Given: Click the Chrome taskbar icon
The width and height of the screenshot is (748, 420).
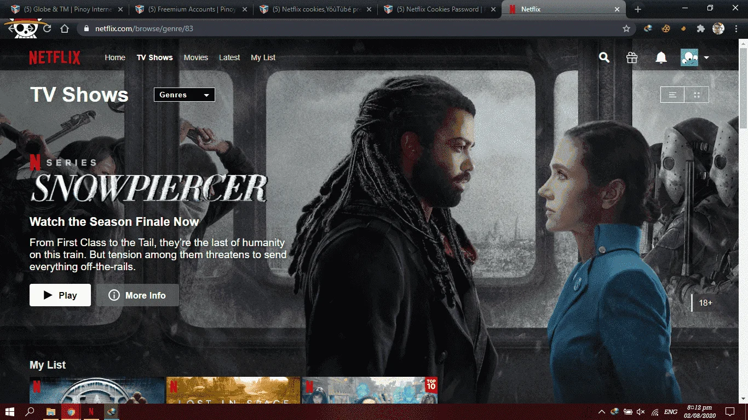Looking at the screenshot, I should click(71, 411).
